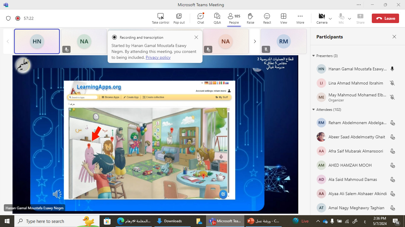405x227 pixels.
Task: Click the taskbar search box
Action: 56,221
